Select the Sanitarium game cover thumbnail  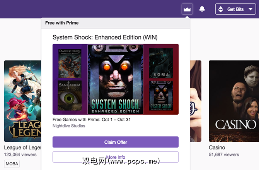(70, 96)
